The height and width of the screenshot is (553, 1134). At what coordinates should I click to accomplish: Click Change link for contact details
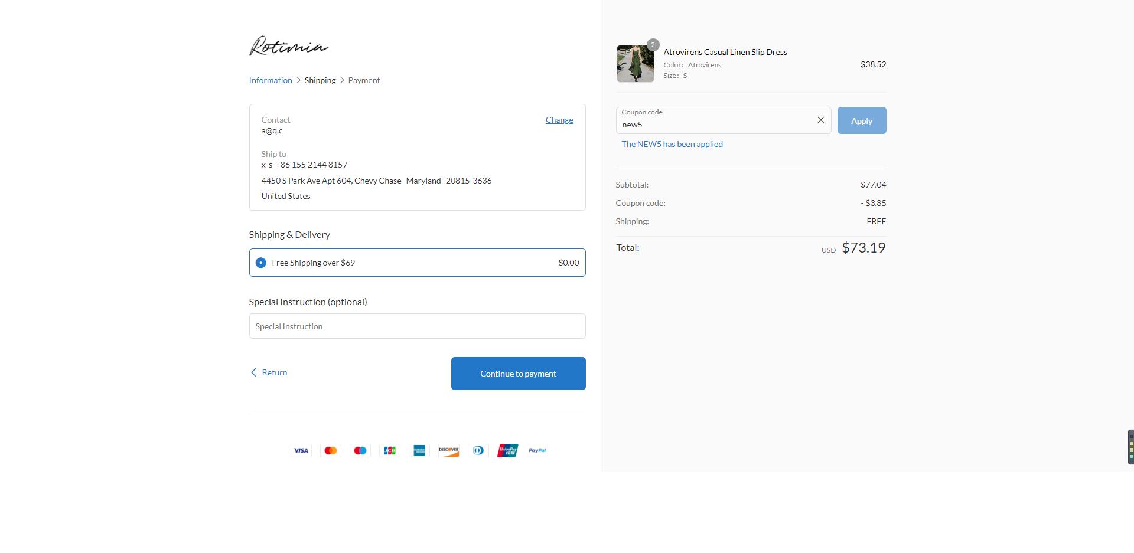pyautogui.click(x=559, y=120)
